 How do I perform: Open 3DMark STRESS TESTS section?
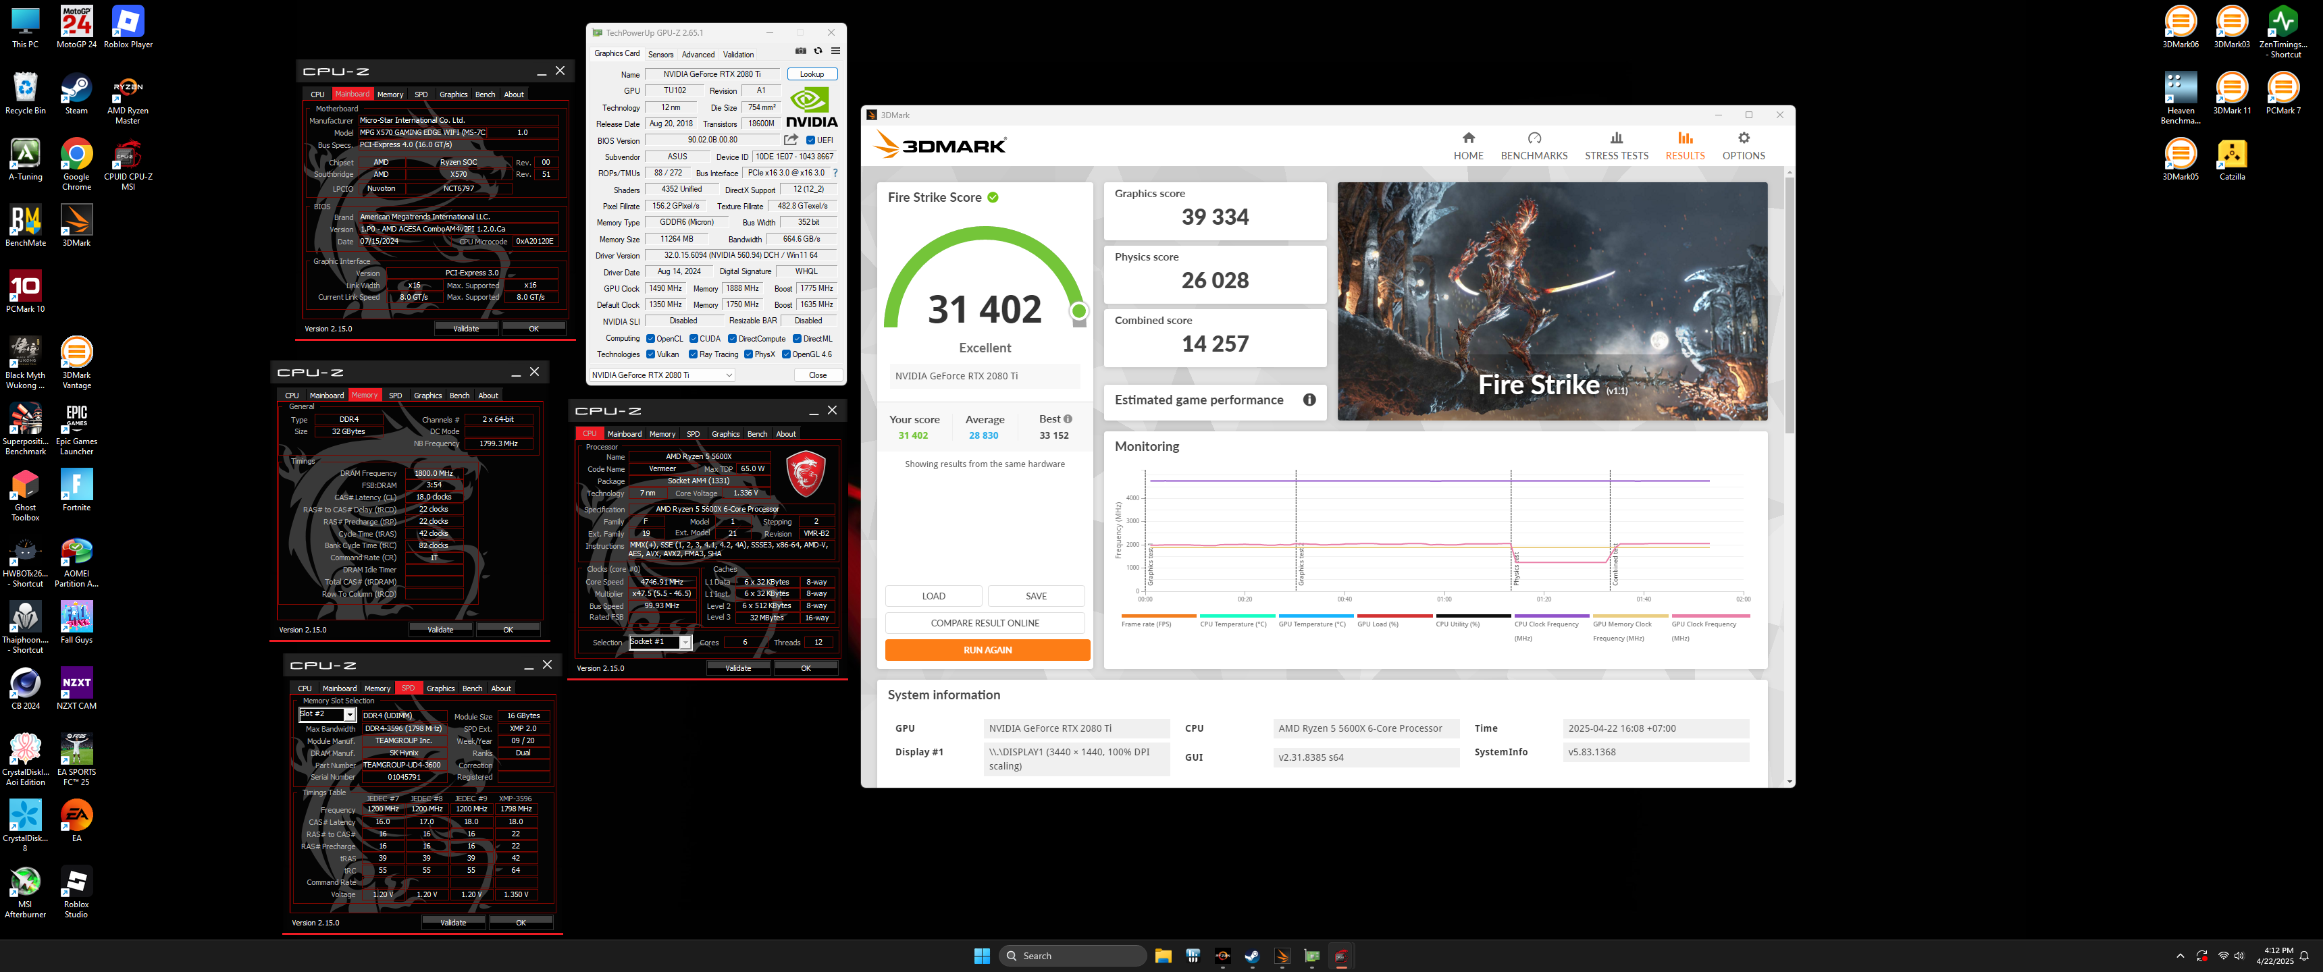tap(1616, 145)
